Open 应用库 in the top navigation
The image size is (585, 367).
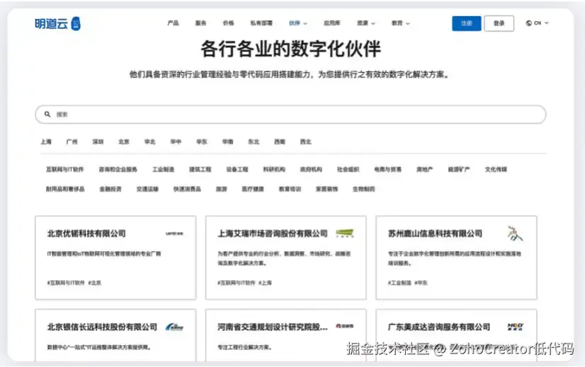coord(332,23)
